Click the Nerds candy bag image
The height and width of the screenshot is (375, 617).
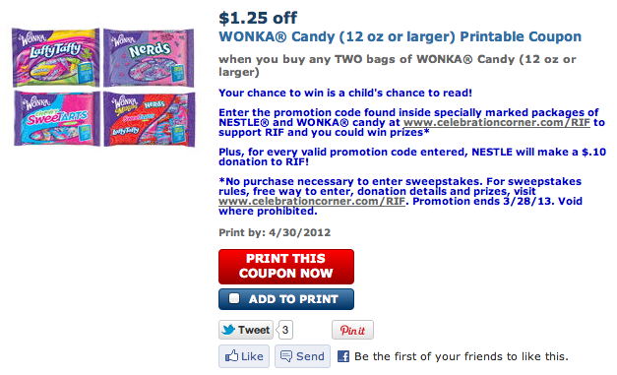click(x=149, y=57)
